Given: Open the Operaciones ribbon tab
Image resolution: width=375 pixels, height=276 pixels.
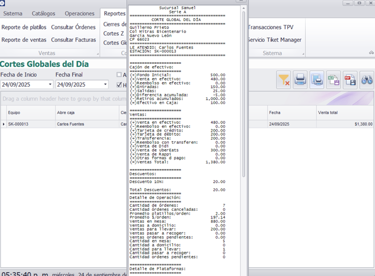Looking at the screenshot, I should [79, 14].
